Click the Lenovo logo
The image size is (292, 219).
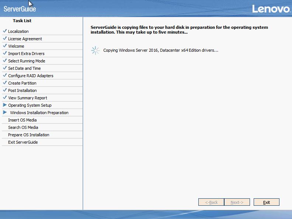point(271,9)
